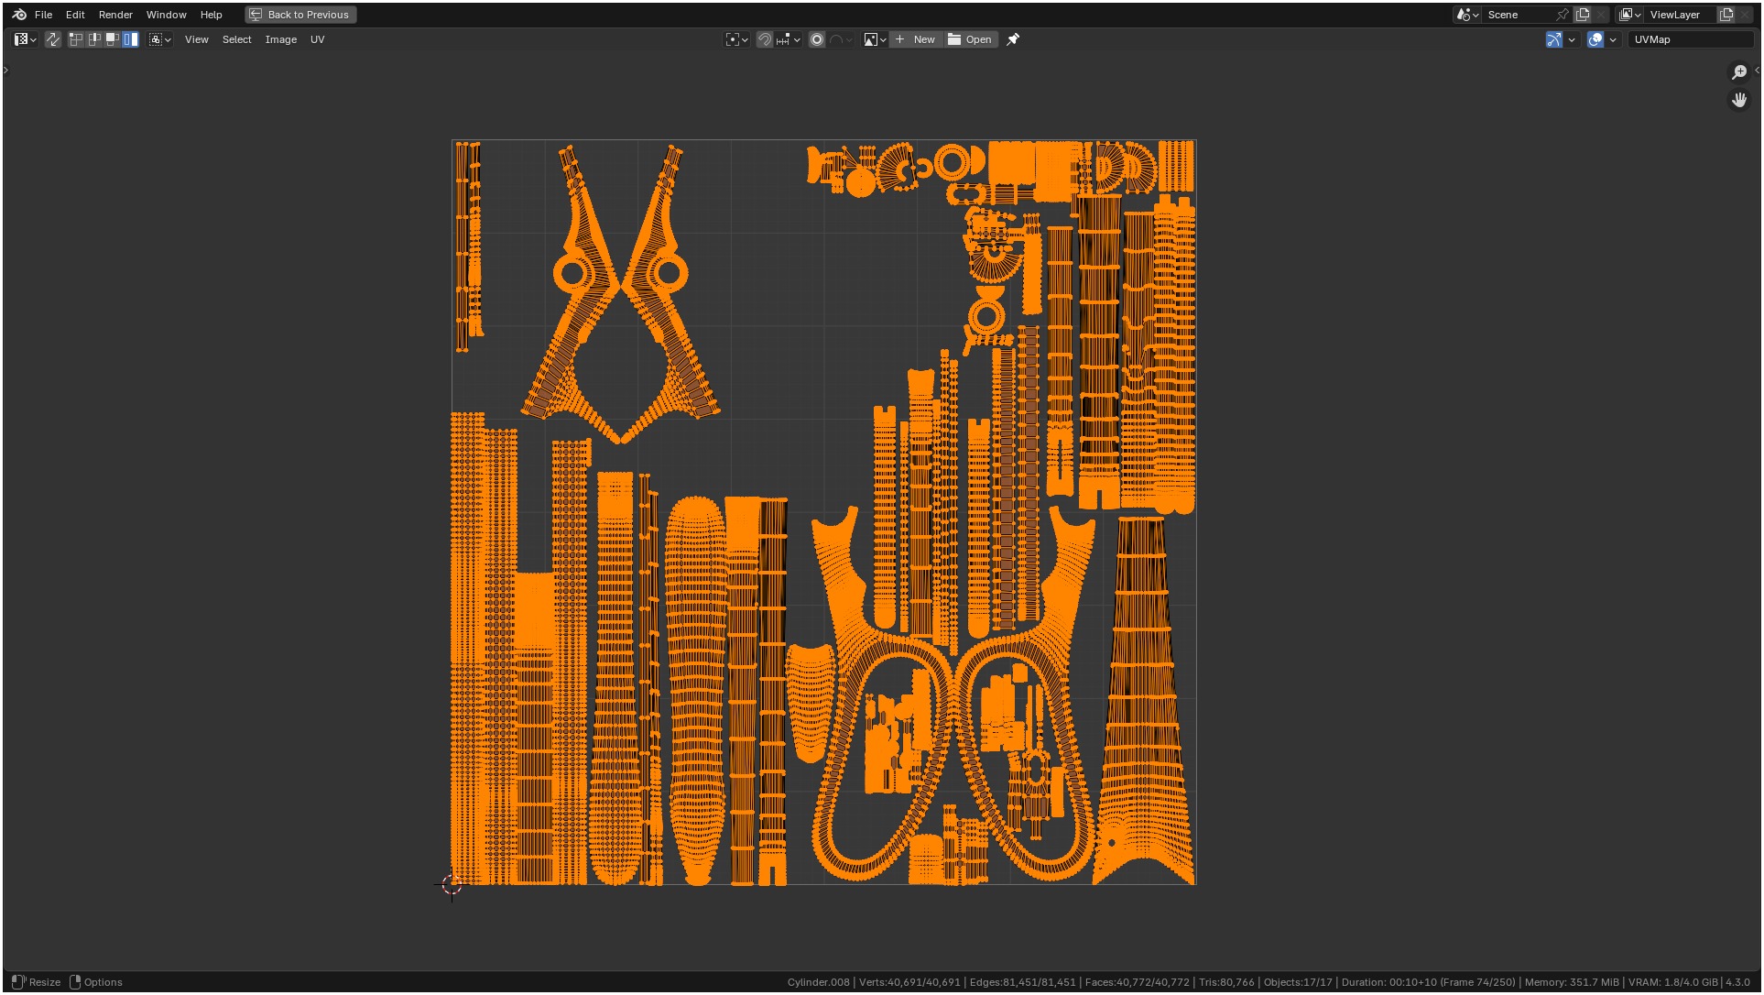1764x995 pixels.
Task: Toggle snapping magnet
Action: (x=765, y=39)
